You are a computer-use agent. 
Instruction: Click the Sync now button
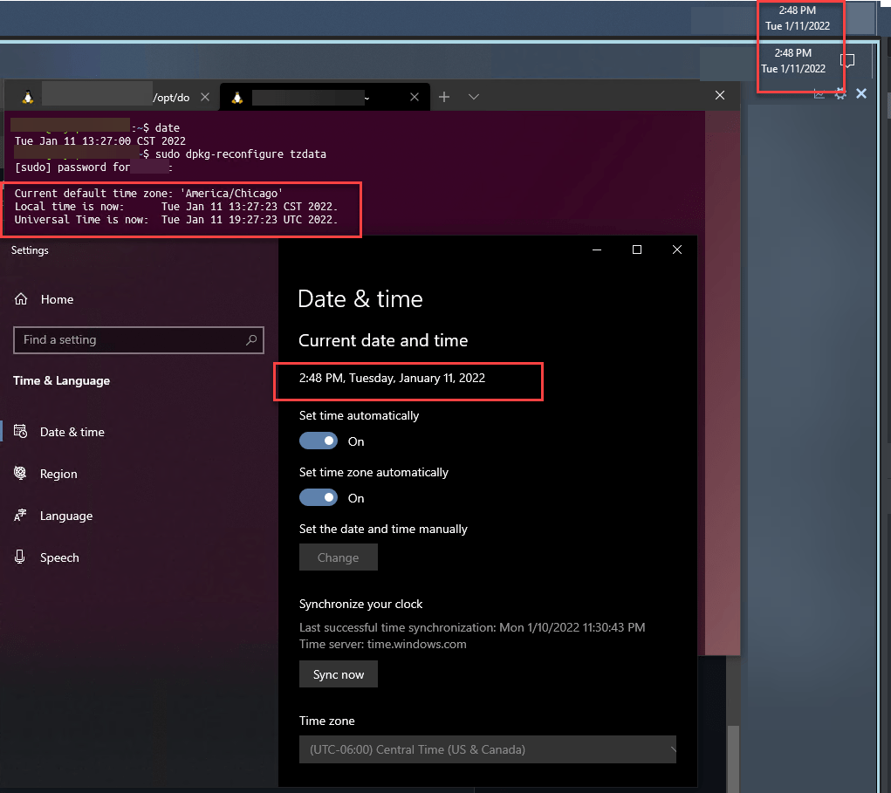pos(338,673)
